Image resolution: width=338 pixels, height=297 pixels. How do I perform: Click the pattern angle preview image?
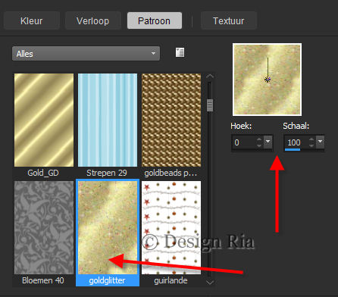coord(267,80)
